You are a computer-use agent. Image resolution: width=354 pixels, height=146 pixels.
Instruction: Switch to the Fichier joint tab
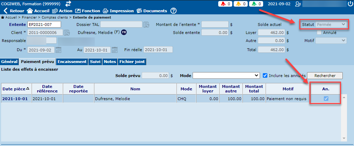[132, 62]
